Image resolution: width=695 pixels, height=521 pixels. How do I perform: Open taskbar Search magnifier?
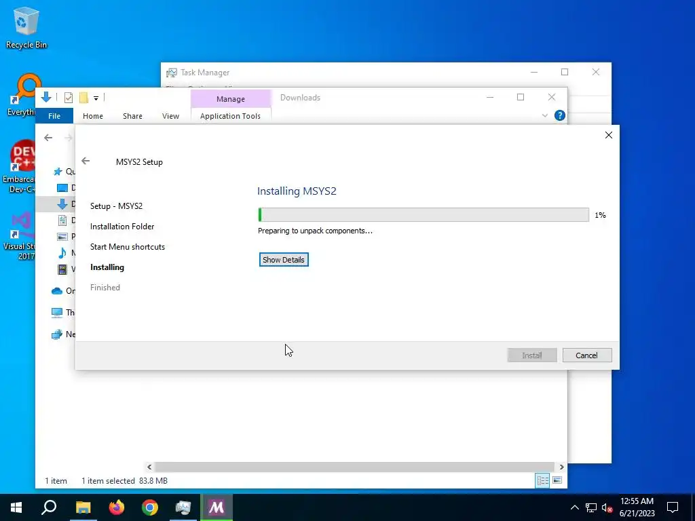(49, 507)
